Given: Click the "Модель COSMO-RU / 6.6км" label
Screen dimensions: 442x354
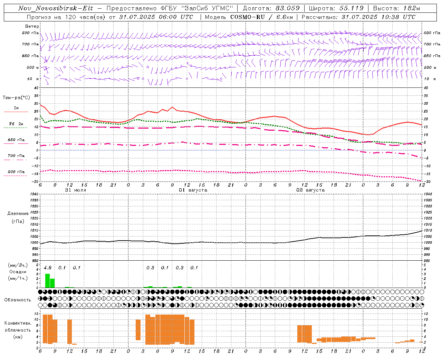Looking at the screenshot, I should click(249, 17).
